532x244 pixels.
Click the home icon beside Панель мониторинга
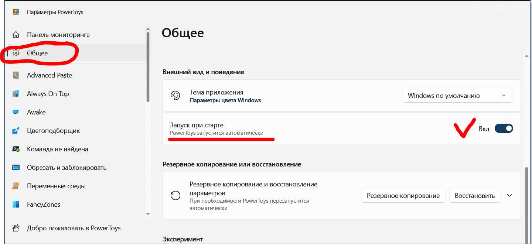[16, 35]
